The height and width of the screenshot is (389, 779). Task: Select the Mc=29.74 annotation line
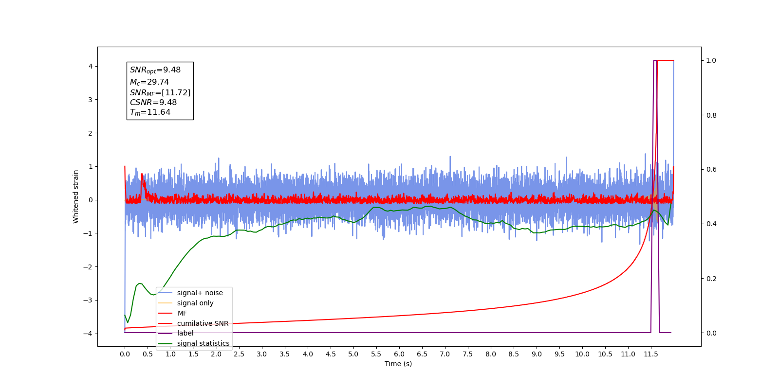coord(149,82)
